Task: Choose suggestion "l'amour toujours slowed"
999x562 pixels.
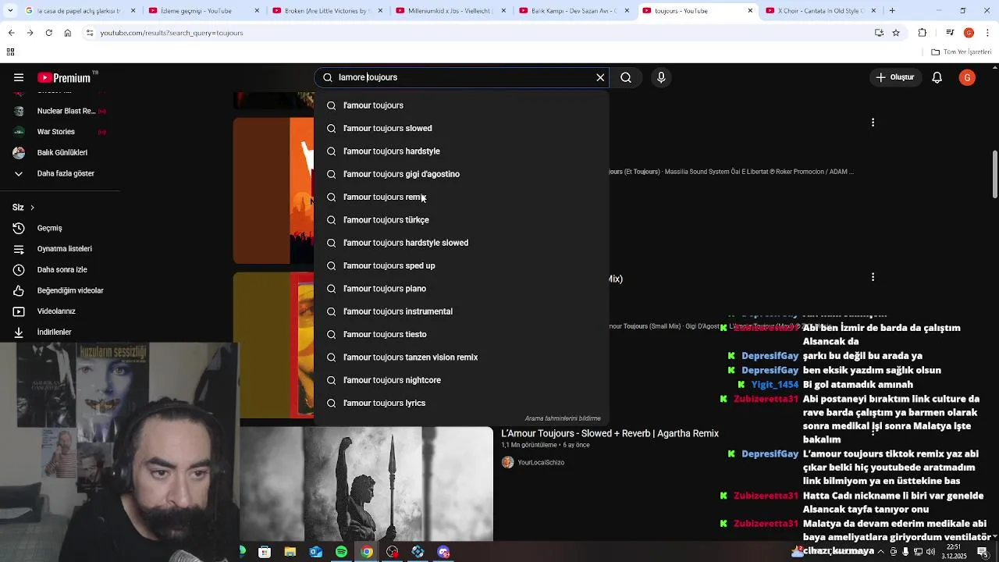Action: (x=461, y=128)
